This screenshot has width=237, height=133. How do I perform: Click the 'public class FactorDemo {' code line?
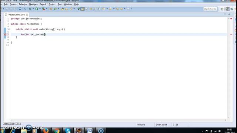pos(26,24)
